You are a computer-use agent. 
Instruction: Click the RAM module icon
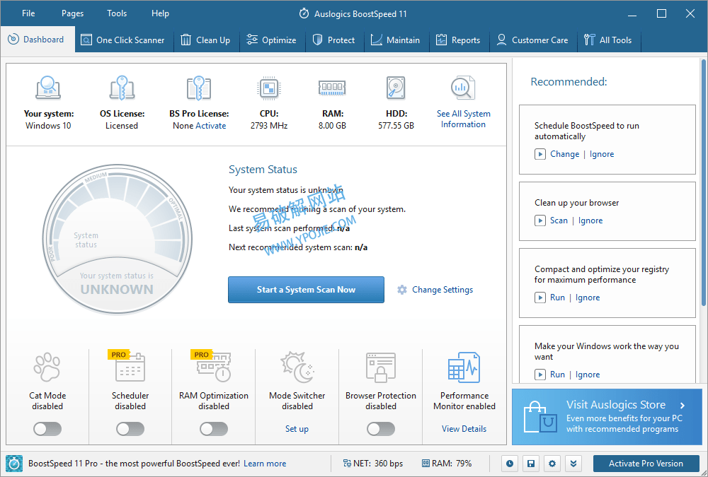(x=331, y=88)
